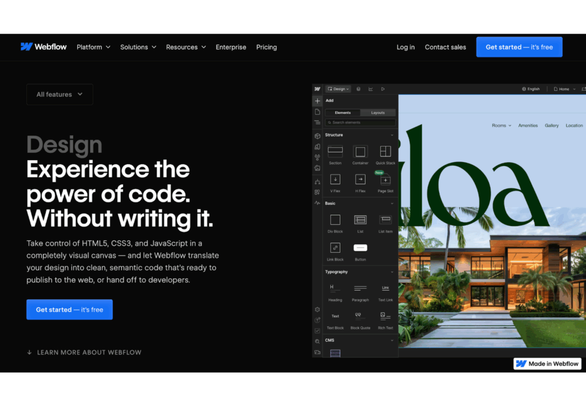Open the All features dropdown
This screenshot has width=586, height=405.
tap(60, 94)
